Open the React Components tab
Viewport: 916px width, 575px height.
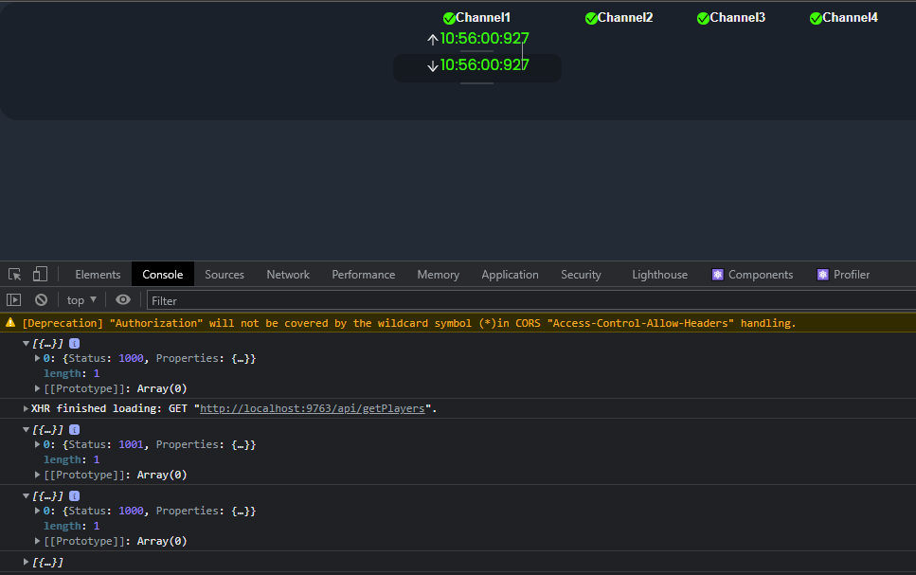[753, 275]
